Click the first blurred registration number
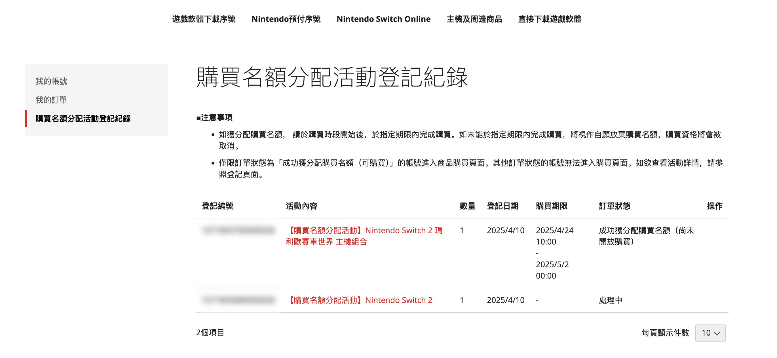This screenshot has width=777, height=358. click(238, 230)
